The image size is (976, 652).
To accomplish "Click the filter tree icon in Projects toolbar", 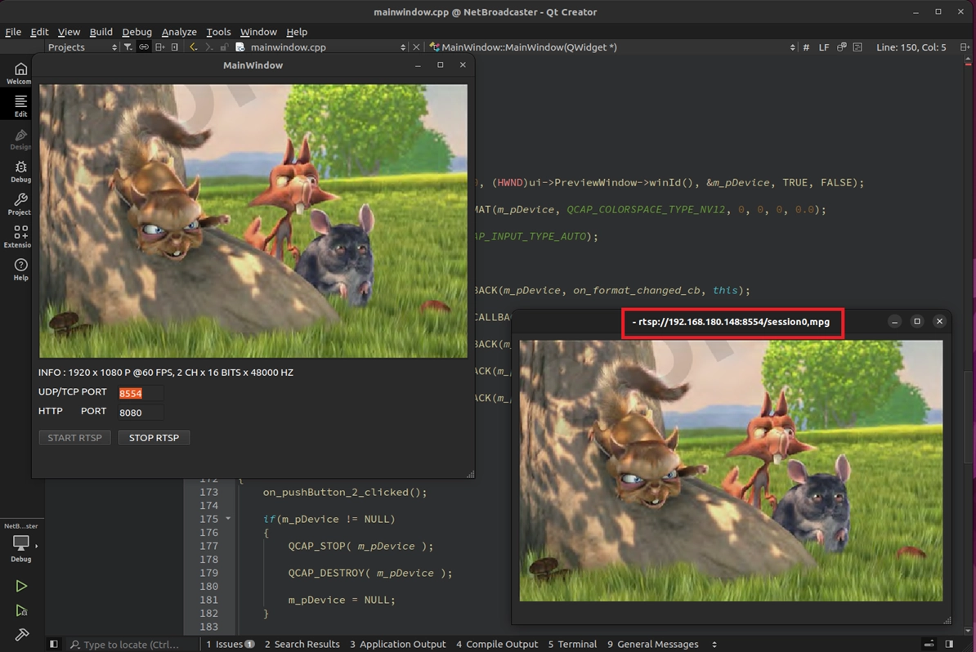I will point(128,47).
